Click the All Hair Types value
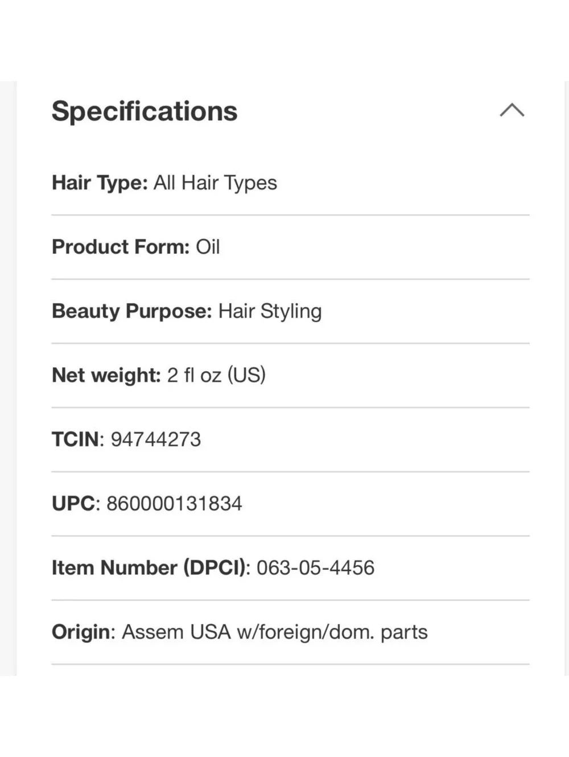569x757 pixels. [215, 183]
